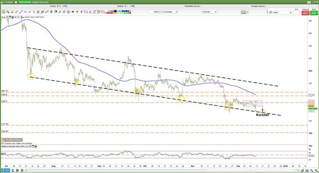Image resolution: width=319 pixels, height=173 pixels.
Task: Open price chart settings wrench
Action: (x=7, y=17)
